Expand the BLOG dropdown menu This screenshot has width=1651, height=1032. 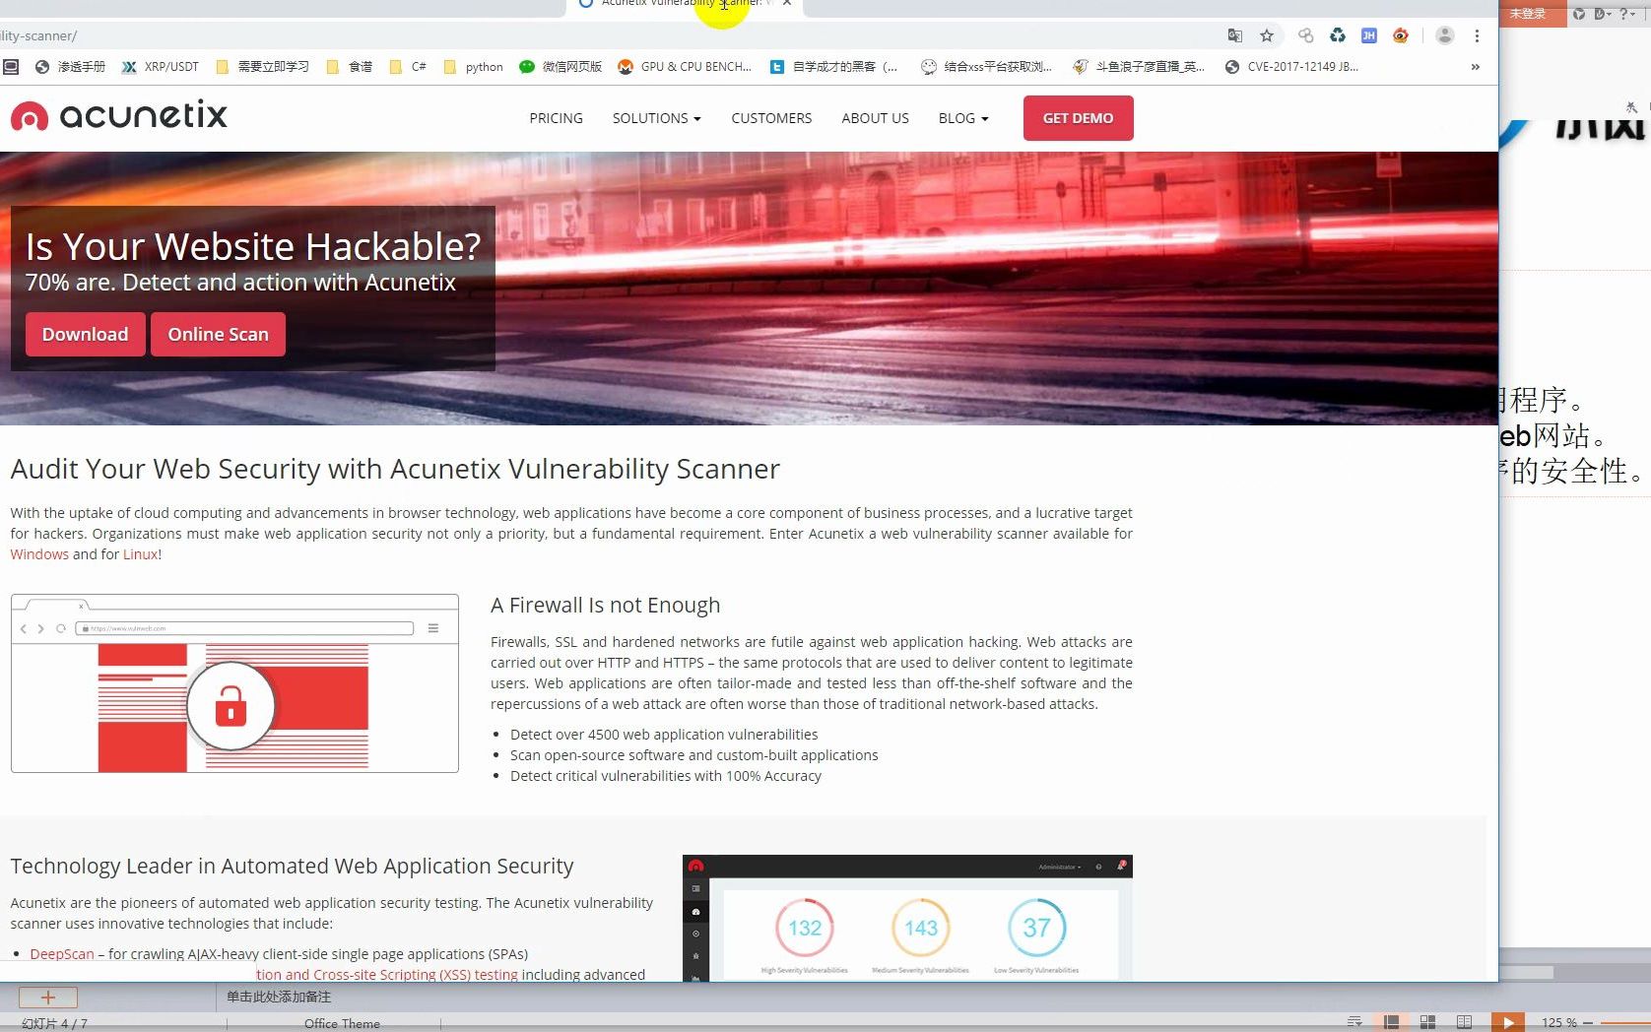point(962,118)
